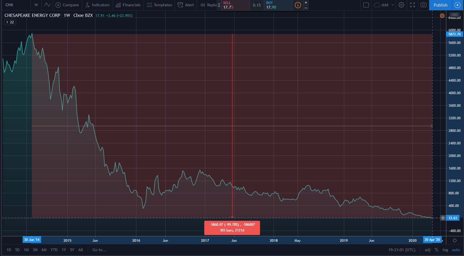Open time axis settings gear at bottom right

(x=455, y=240)
